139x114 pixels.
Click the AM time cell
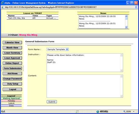[x=34, y=18]
